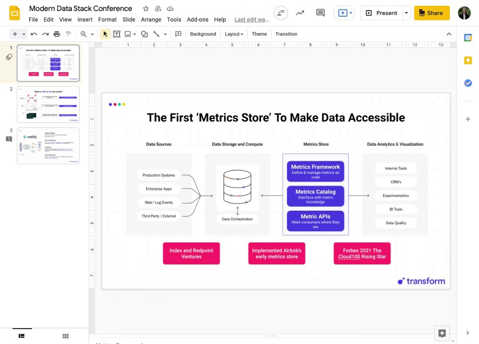Open the Explore button at bottom right
The height and width of the screenshot is (344, 479).
coord(442,333)
